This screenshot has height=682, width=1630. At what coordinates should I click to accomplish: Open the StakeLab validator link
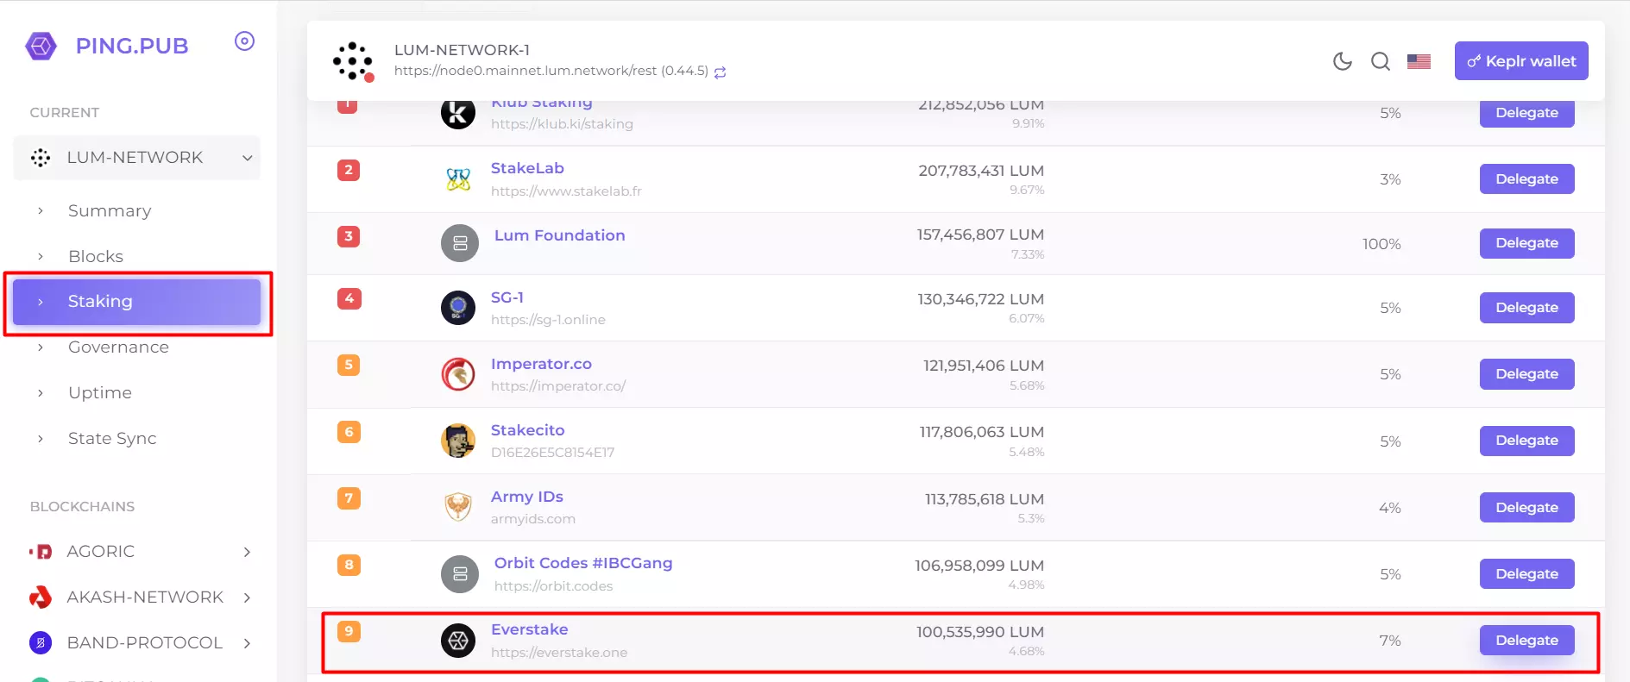click(527, 168)
